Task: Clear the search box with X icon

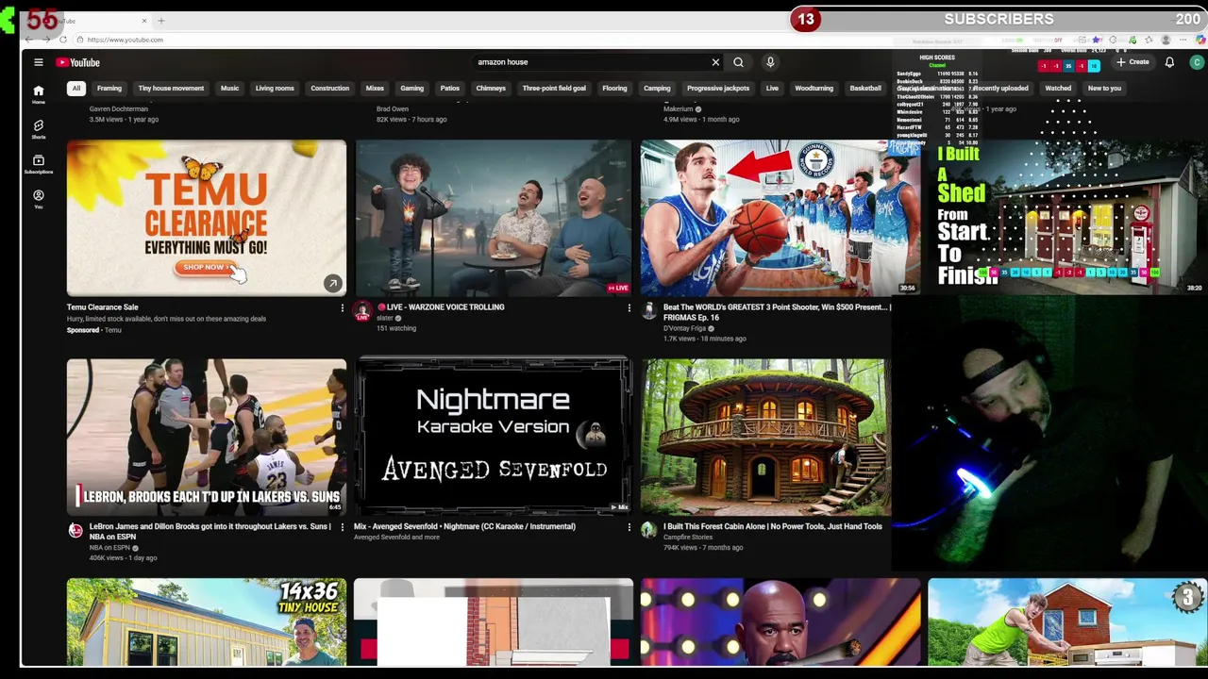Action: [715, 62]
